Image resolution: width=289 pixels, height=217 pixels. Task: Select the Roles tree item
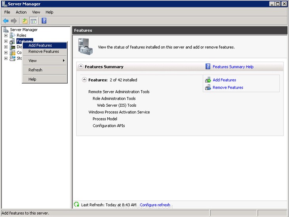click(x=21, y=35)
